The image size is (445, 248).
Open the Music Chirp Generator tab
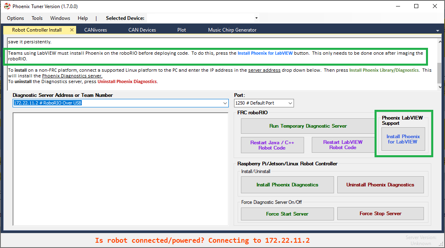tap(232, 30)
